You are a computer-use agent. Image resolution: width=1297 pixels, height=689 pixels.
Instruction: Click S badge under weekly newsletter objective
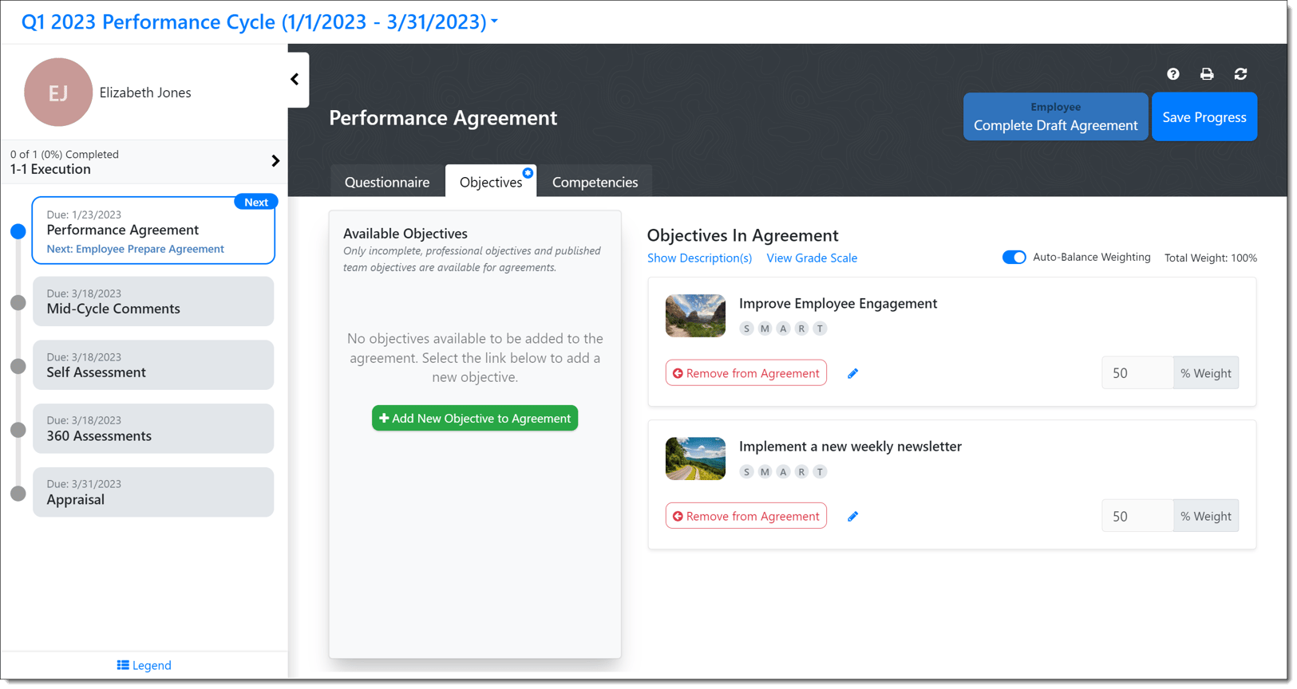tap(746, 472)
